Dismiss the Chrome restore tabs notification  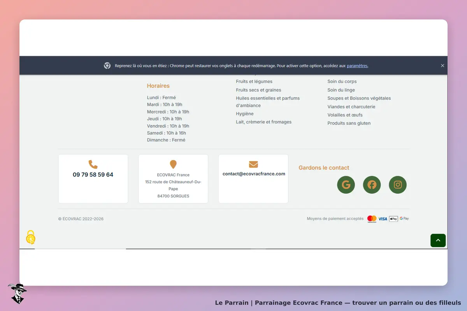pyautogui.click(x=442, y=66)
